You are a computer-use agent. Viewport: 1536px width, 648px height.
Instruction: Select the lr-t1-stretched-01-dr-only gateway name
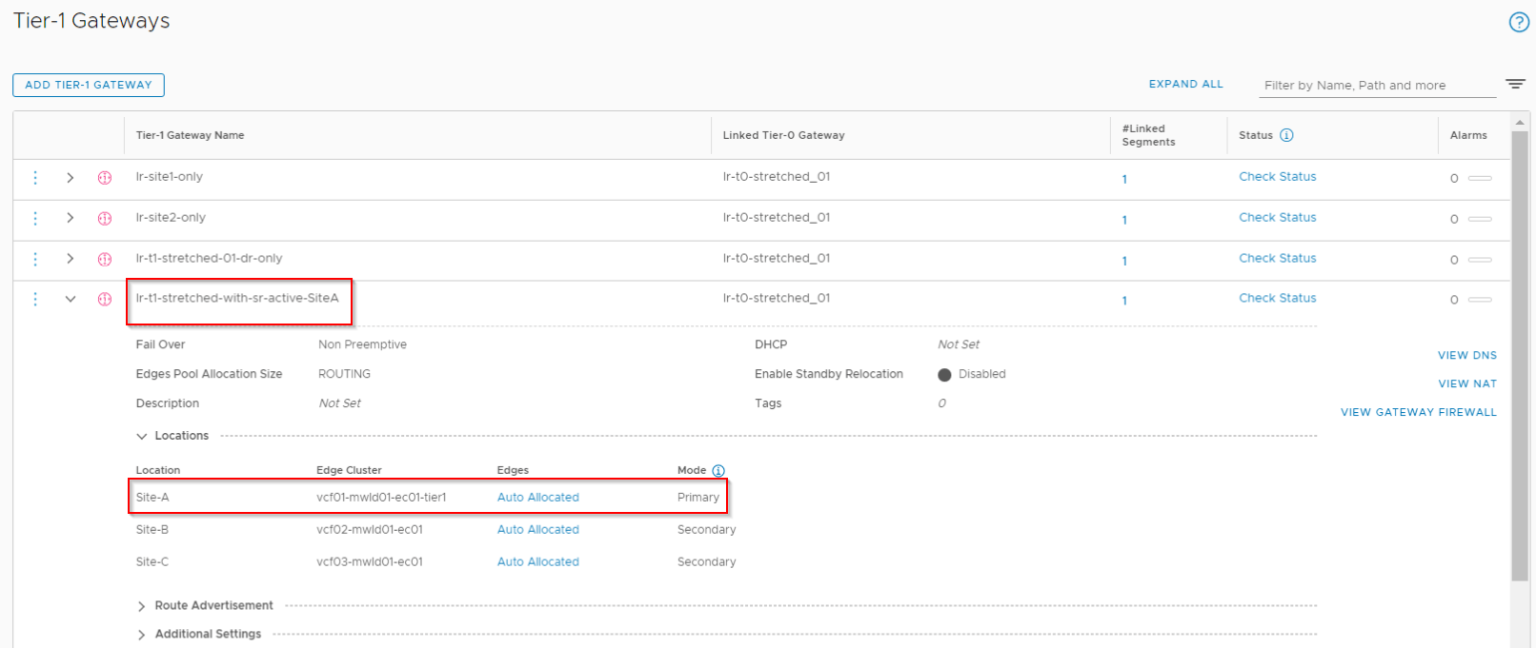click(x=209, y=258)
